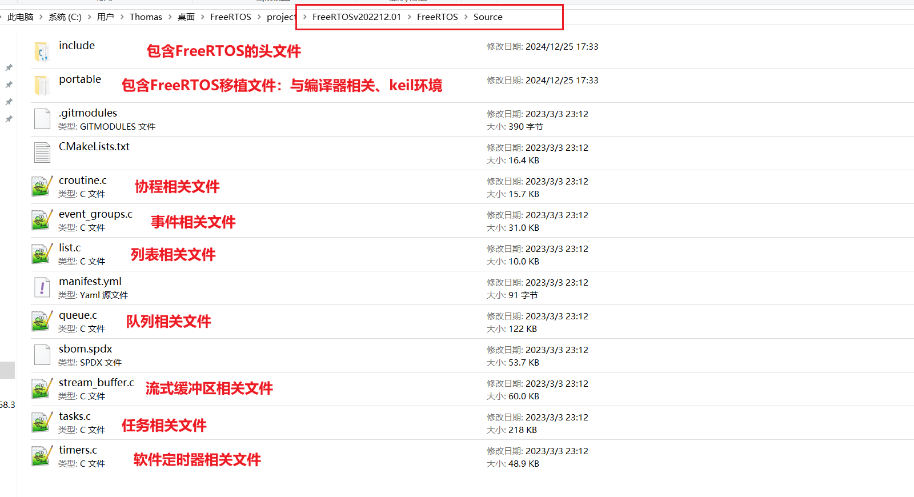Go to 此电脑 in the address bar
Viewport: 914px width, 497px height.
coord(20,17)
